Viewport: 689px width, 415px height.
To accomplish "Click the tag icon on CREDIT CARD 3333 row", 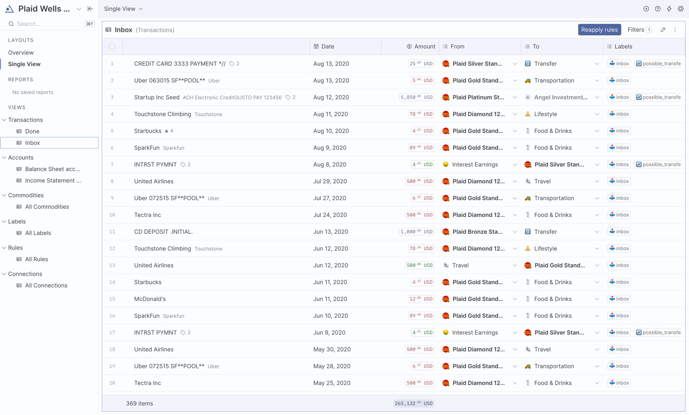I will (x=232, y=64).
